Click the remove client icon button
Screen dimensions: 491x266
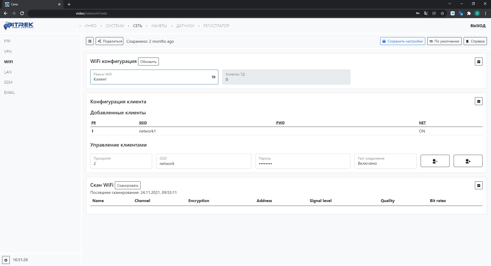coord(435,161)
